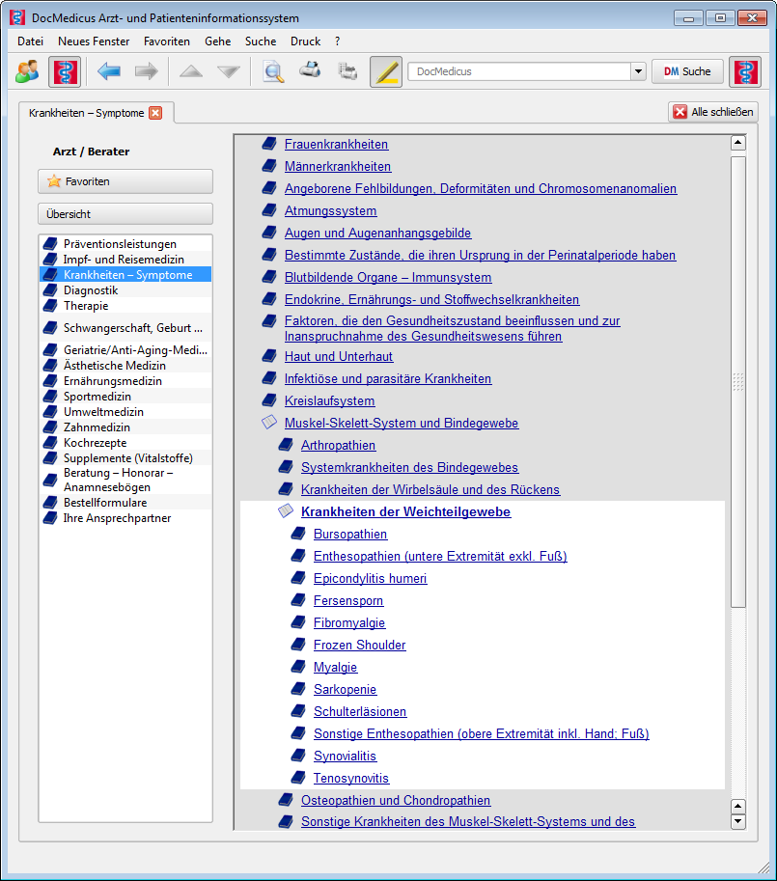Screen dimensions: 777x881
Task: Click book icon next to Frauenkrankheiten
Action: (x=269, y=144)
